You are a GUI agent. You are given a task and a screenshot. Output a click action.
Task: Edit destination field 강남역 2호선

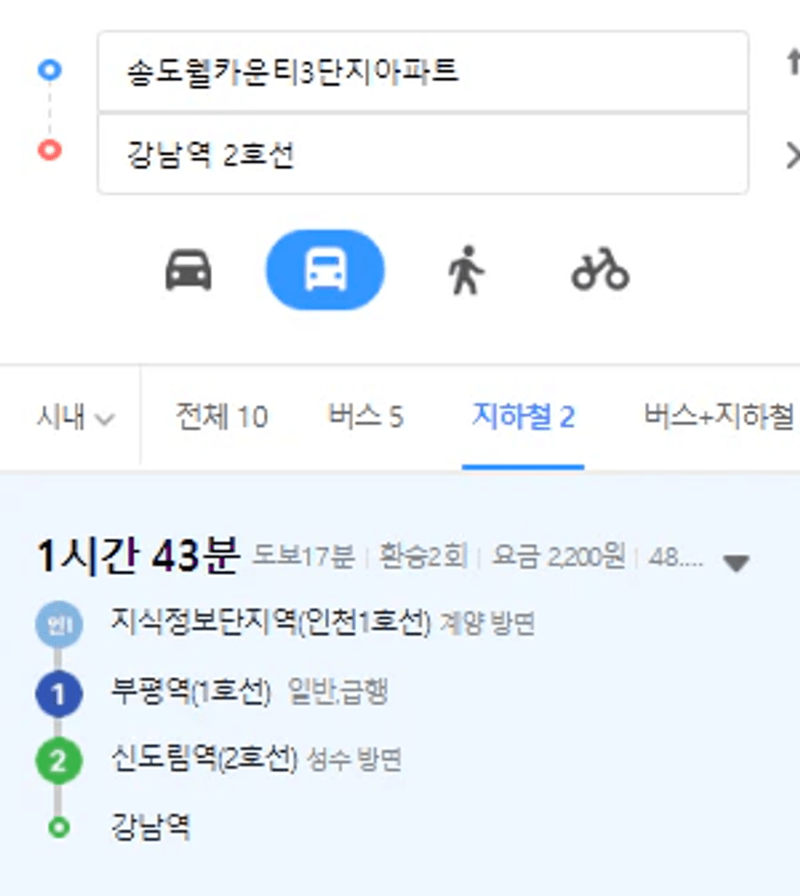click(423, 154)
